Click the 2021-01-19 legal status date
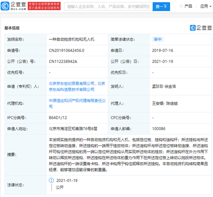 [67, 180]
